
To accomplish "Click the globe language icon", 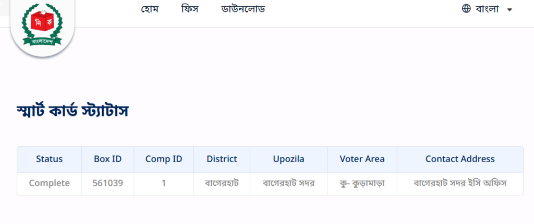I will tap(466, 9).
